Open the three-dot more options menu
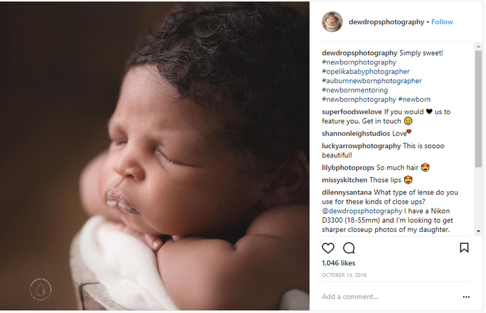486x313 pixels. pos(466,297)
